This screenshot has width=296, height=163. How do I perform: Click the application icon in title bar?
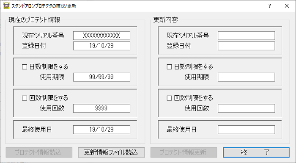pyautogui.click(x=7, y=6)
